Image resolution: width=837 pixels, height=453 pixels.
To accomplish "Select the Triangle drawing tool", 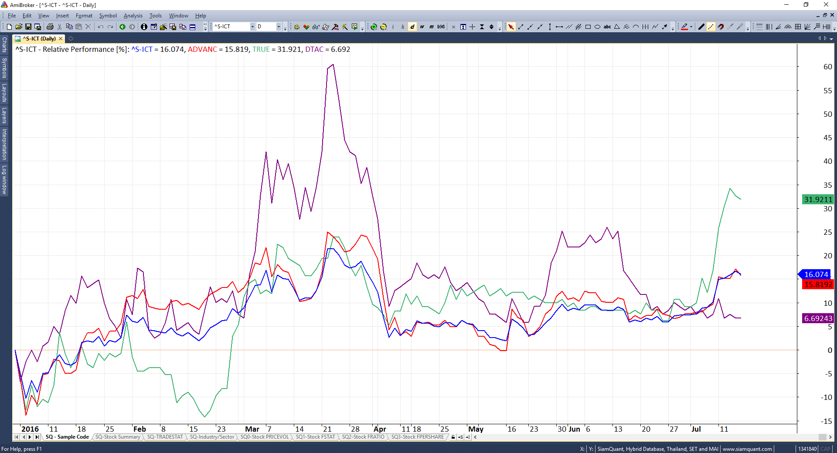I will coord(617,27).
